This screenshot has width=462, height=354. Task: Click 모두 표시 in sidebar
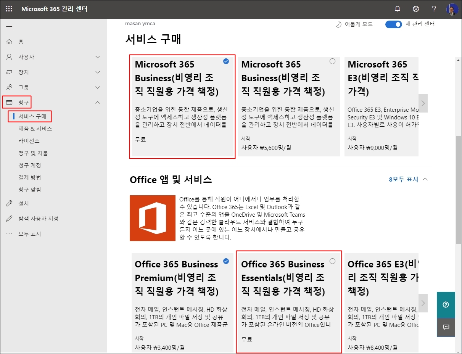click(x=30, y=234)
